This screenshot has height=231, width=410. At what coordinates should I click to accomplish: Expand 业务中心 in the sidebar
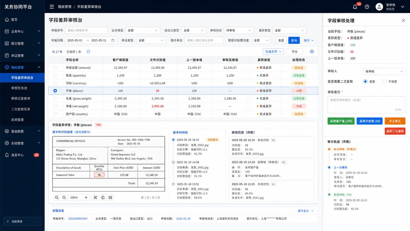(22, 31)
